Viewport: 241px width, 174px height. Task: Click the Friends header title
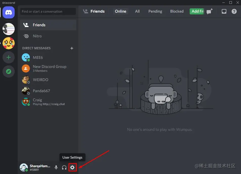[97, 11]
